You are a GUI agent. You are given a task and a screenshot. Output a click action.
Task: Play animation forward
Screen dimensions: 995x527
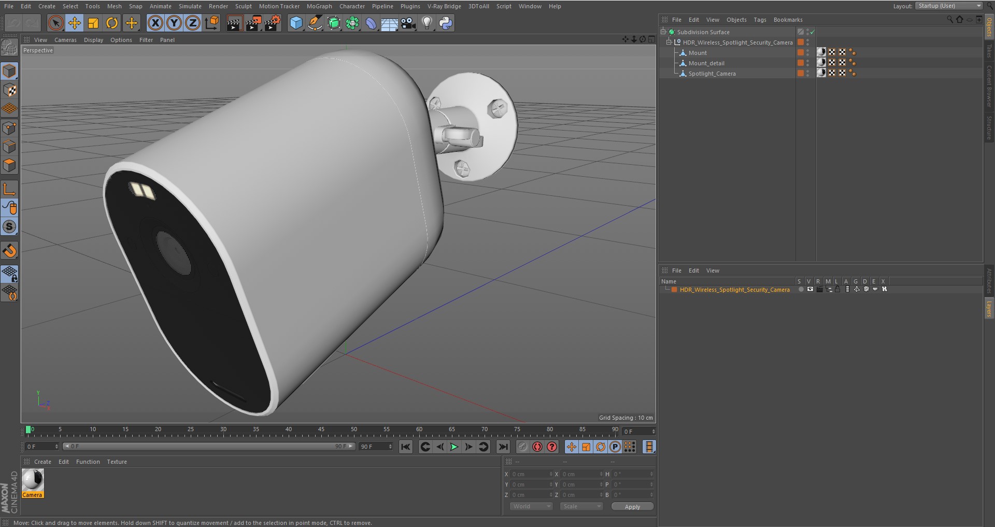click(x=454, y=447)
